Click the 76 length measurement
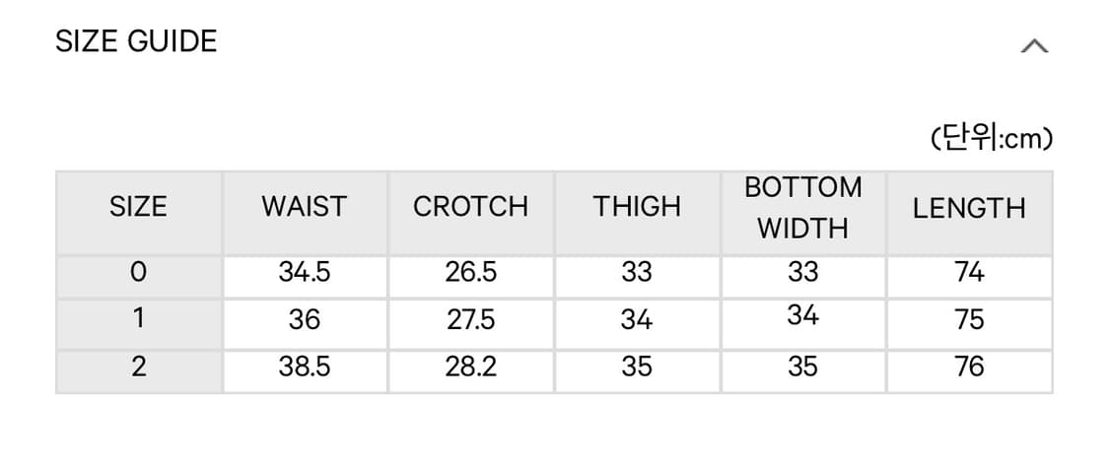 click(969, 367)
